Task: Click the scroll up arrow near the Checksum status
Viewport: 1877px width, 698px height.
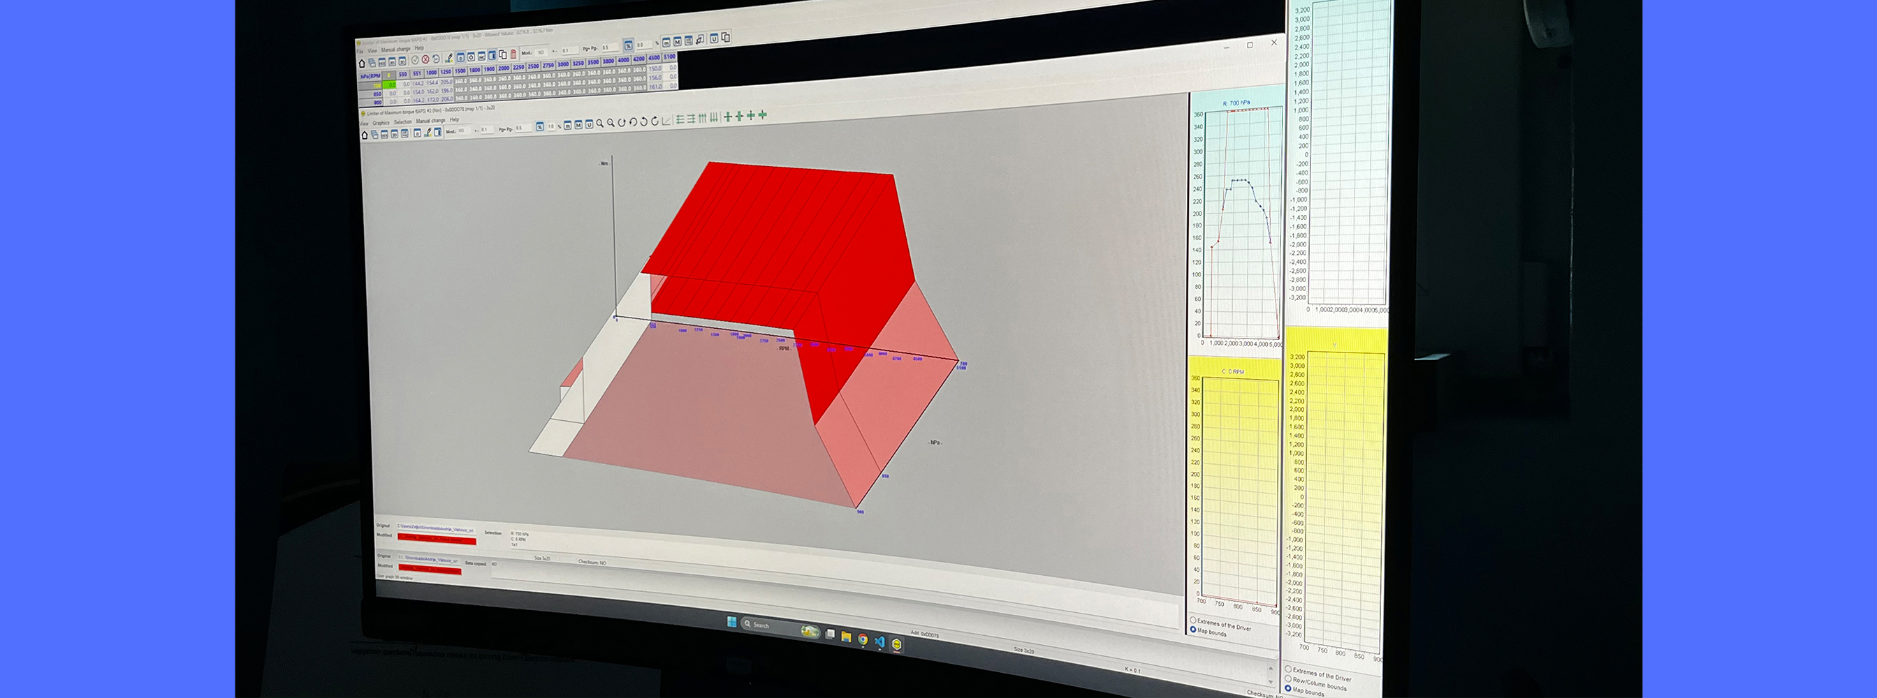Action: pos(1271,668)
